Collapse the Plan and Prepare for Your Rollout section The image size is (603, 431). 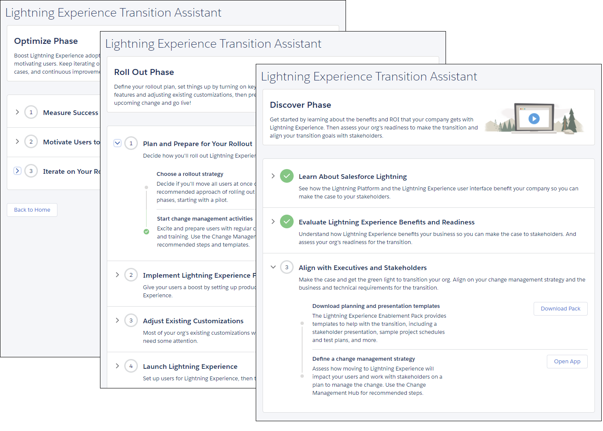117,143
